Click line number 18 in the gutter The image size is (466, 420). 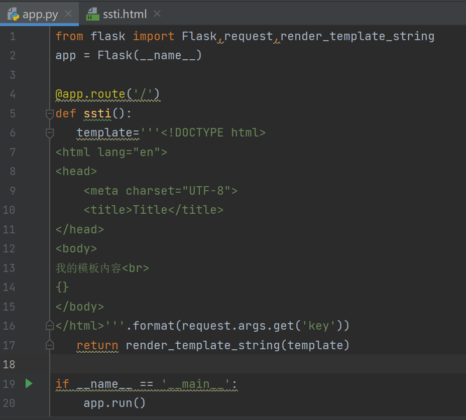9,364
